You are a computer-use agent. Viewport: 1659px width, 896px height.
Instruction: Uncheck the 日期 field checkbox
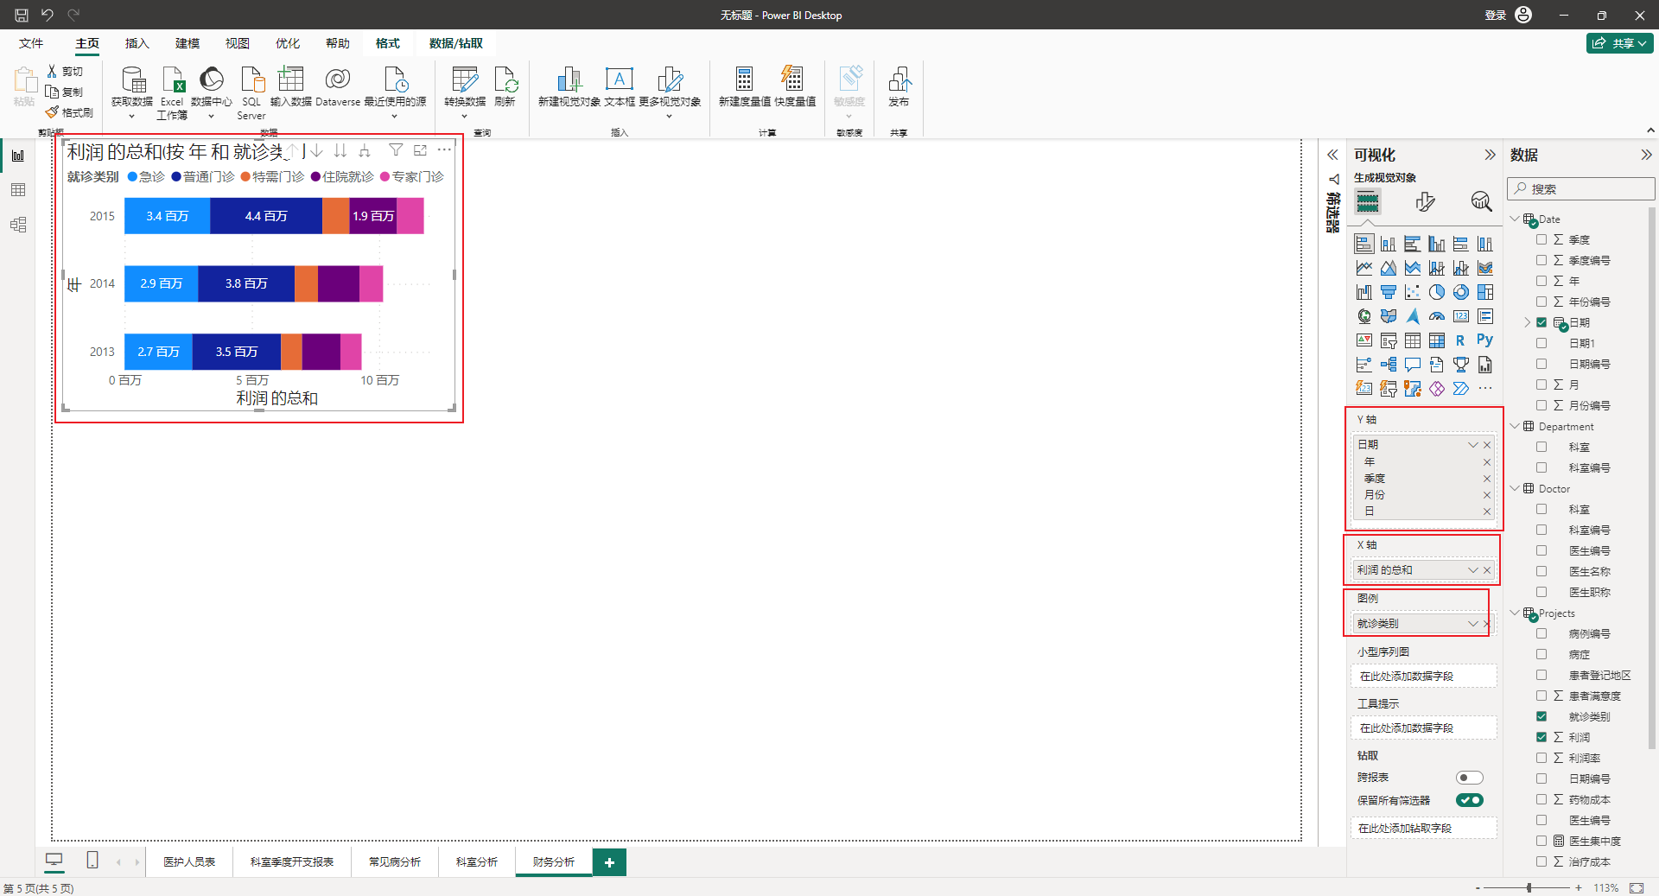1541,322
